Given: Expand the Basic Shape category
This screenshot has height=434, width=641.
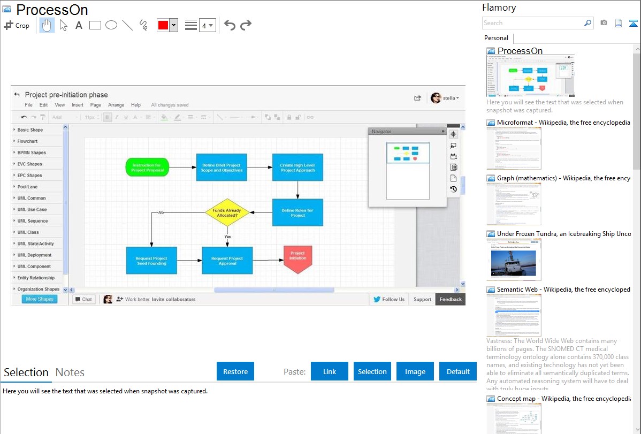Looking at the screenshot, I should click(x=30, y=130).
